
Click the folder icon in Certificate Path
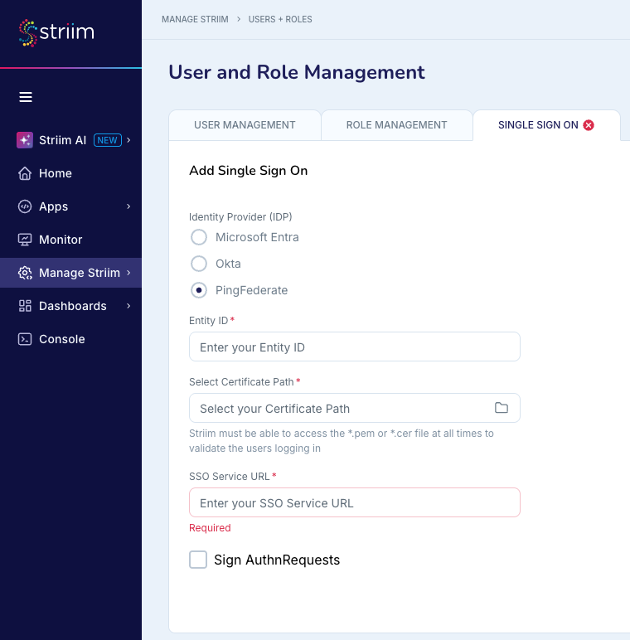point(501,407)
